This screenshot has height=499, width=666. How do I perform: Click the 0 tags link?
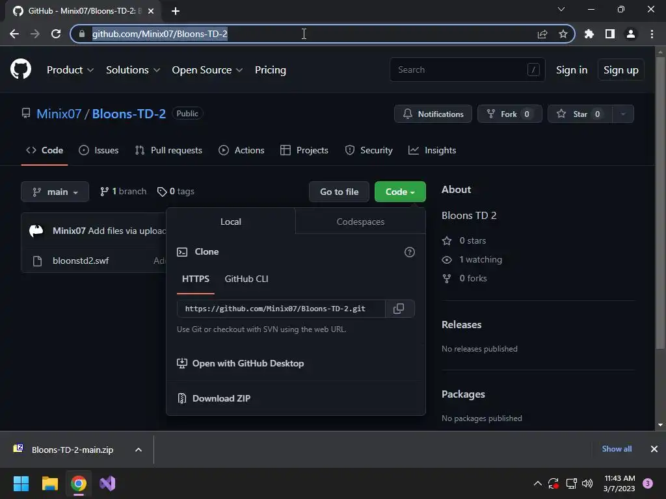[176, 192]
